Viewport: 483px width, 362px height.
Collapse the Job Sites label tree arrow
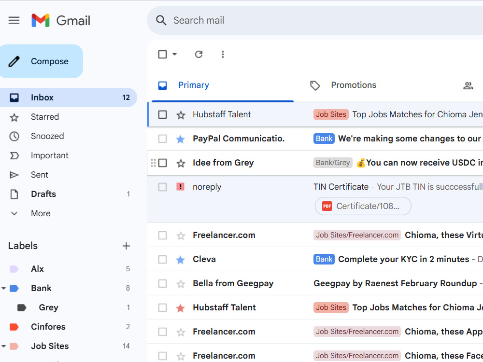3,346
